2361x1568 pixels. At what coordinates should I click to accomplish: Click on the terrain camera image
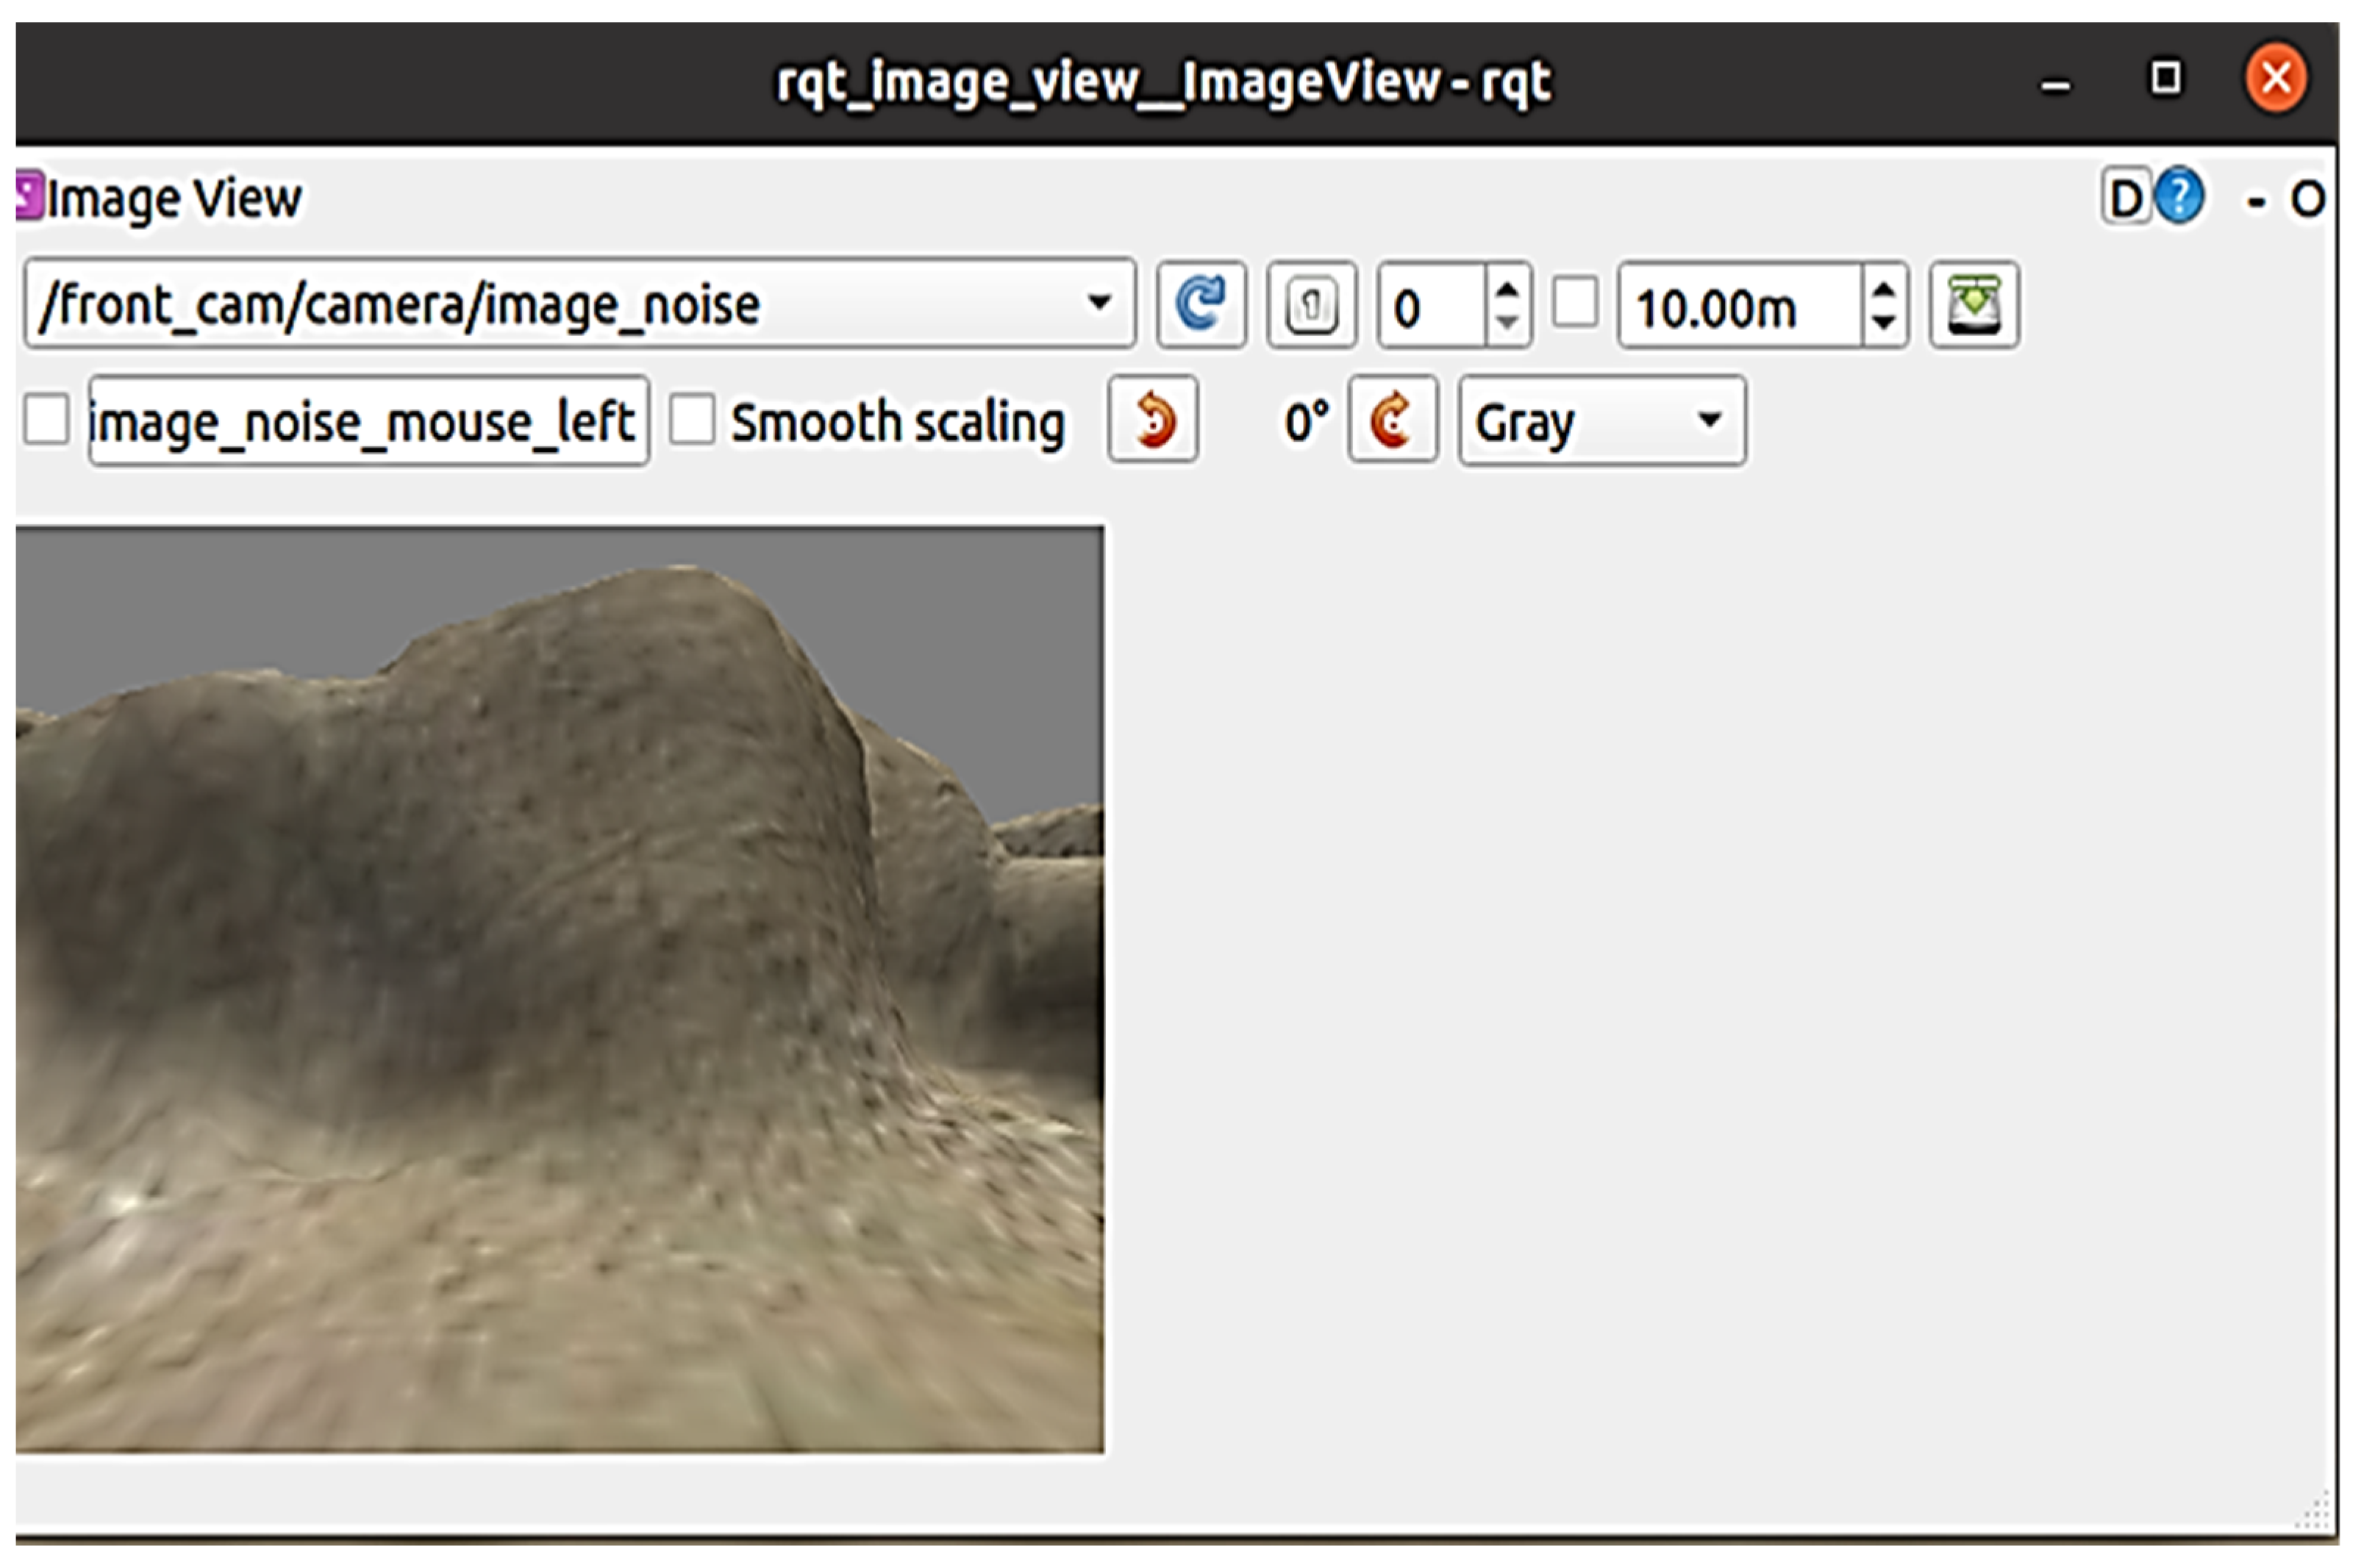coord(560,990)
